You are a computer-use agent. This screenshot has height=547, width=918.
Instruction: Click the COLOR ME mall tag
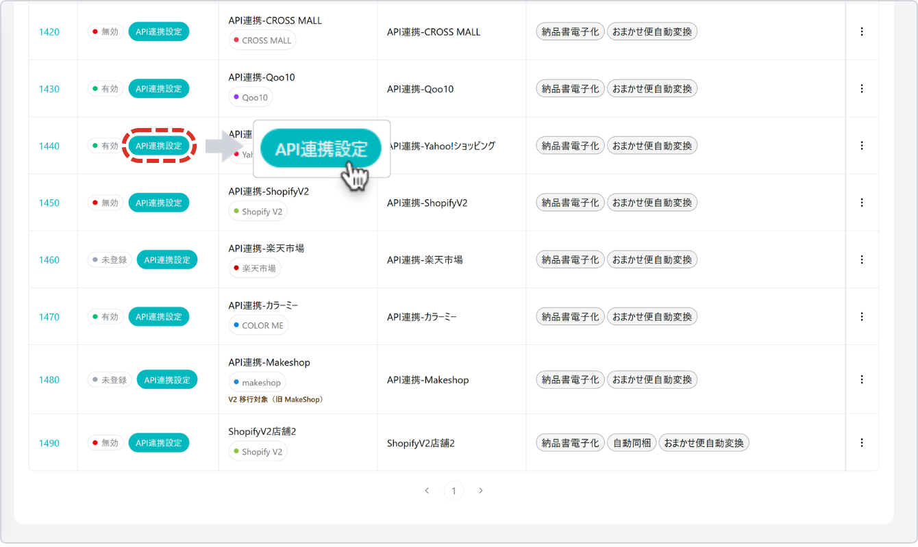click(x=258, y=325)
